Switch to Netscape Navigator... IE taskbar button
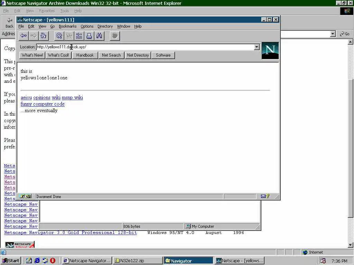This screenshot has width=354, height=265. pos(87,261)
